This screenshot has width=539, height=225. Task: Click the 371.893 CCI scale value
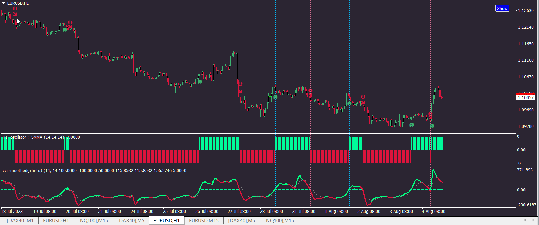(x=525, y=170)
